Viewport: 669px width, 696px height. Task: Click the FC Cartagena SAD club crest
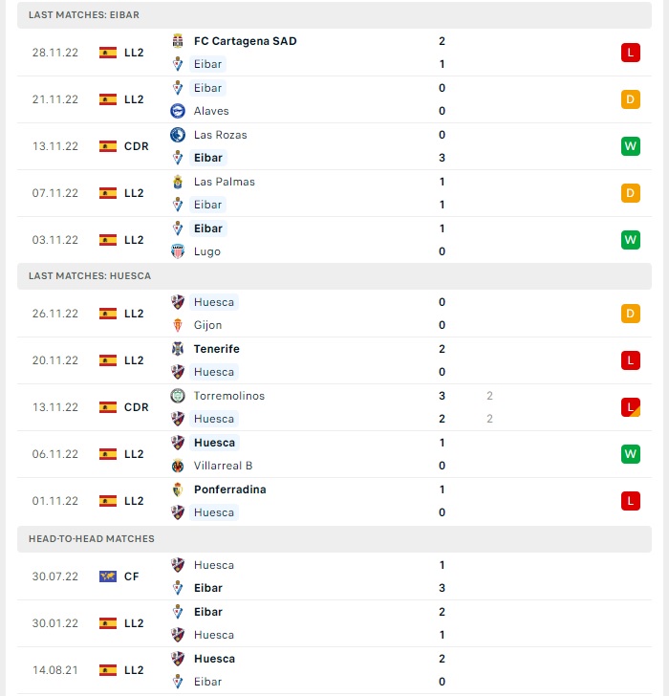[178, 41]
